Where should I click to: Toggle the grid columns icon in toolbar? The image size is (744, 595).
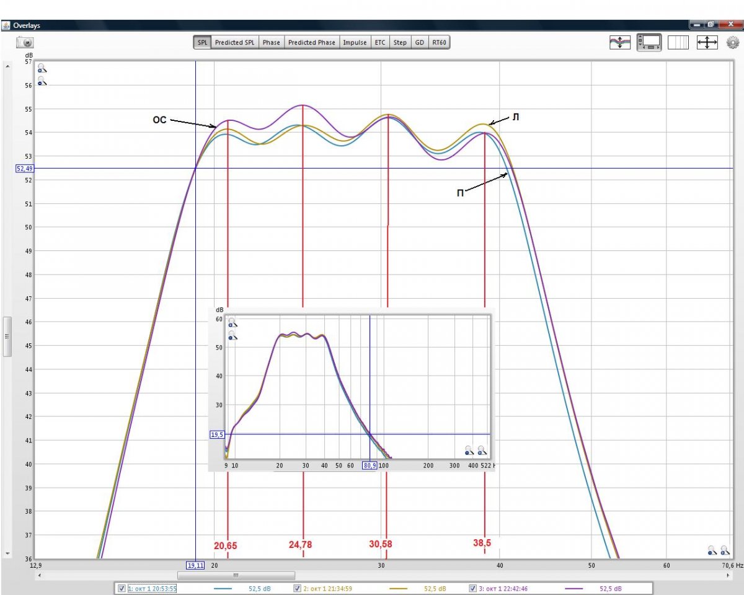coord(679,43)
